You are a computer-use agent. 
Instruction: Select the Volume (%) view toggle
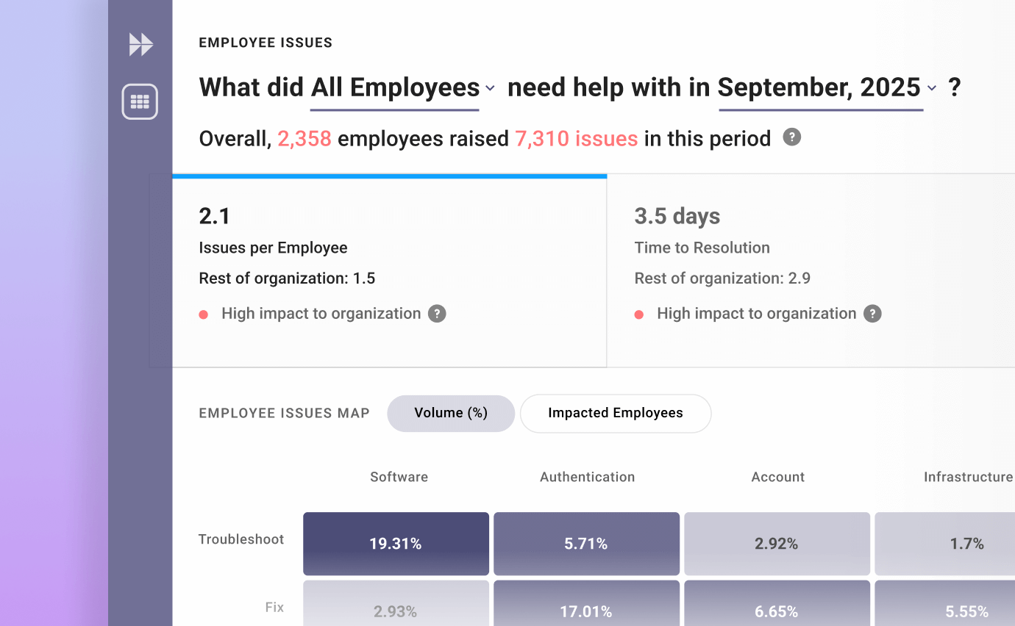tap(451, 413)
